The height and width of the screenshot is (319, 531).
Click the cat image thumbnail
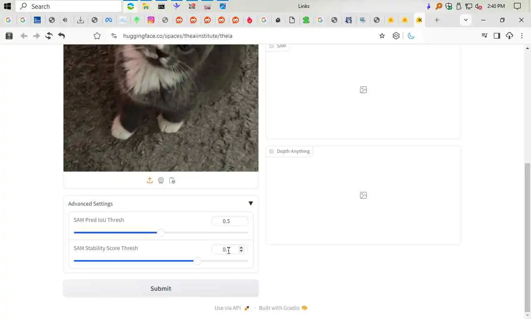(161, 108)
